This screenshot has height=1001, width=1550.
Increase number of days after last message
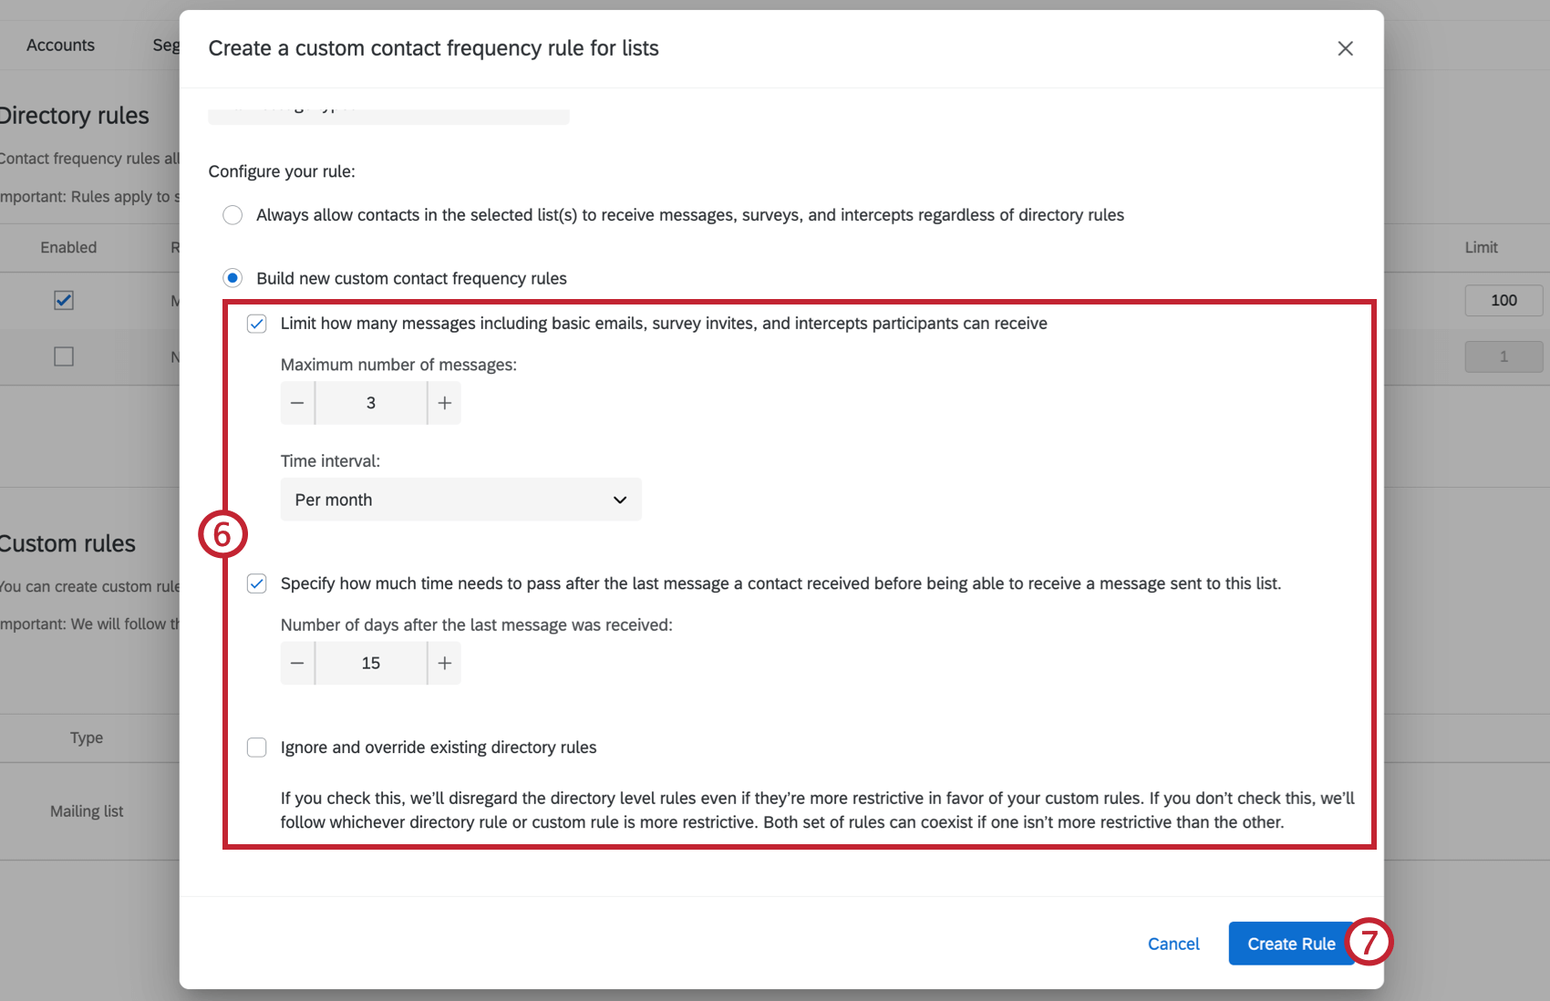pos(444,664)
